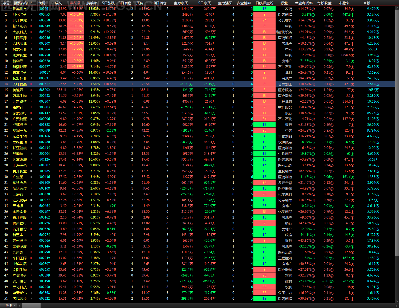Sort by the 序号 column header
399x308 pixels.
click(6, 3)
